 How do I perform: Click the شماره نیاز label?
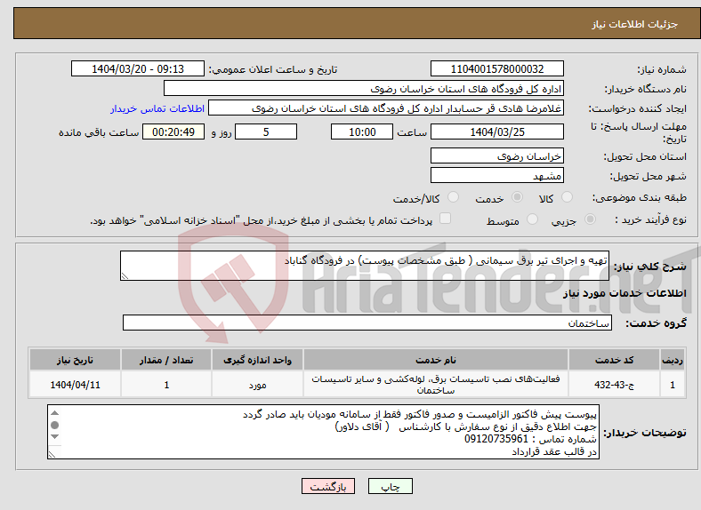(662, 69)
